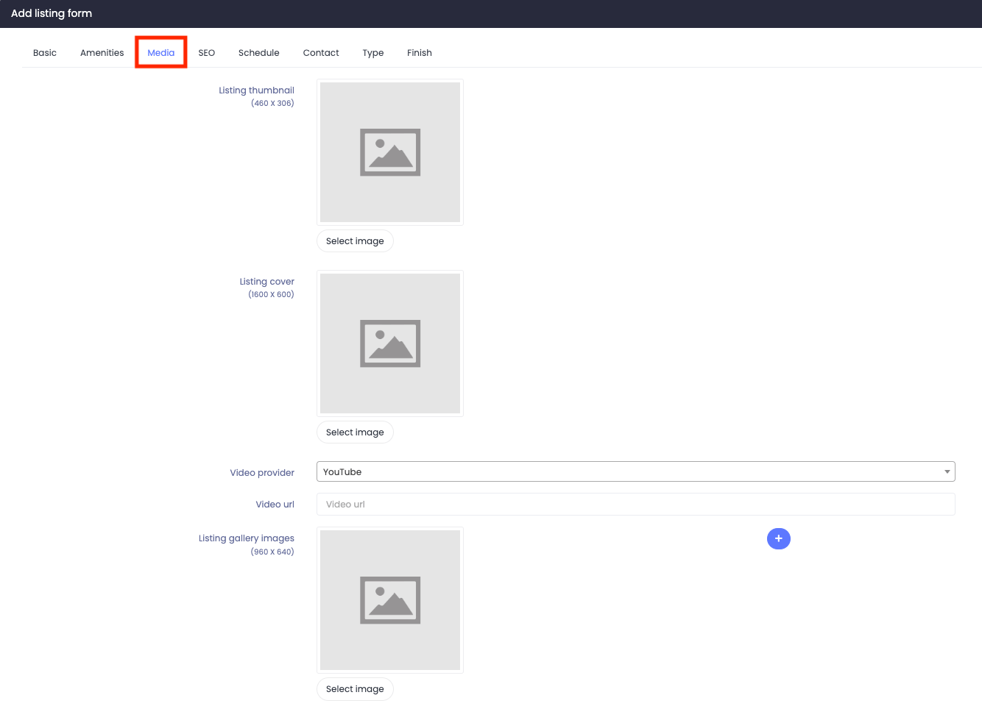
Task: Focus the Video url input field
Action: [x=636, y=505]
